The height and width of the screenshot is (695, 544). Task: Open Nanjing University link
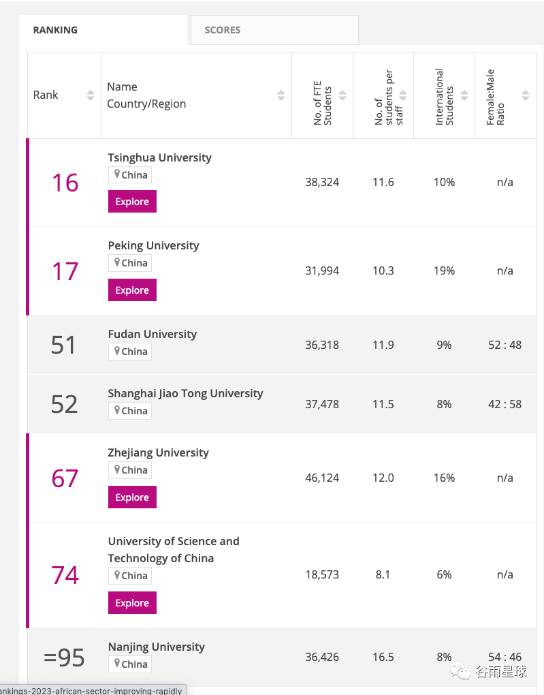(157, 647)
